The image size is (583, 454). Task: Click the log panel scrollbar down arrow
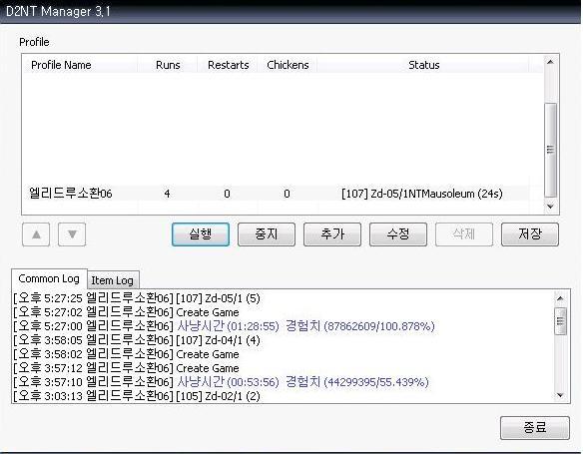click(x=560, y=395)
